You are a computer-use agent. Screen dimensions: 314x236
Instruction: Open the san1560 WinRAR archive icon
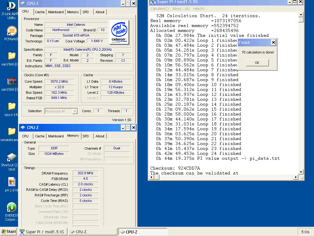point(12,81)
